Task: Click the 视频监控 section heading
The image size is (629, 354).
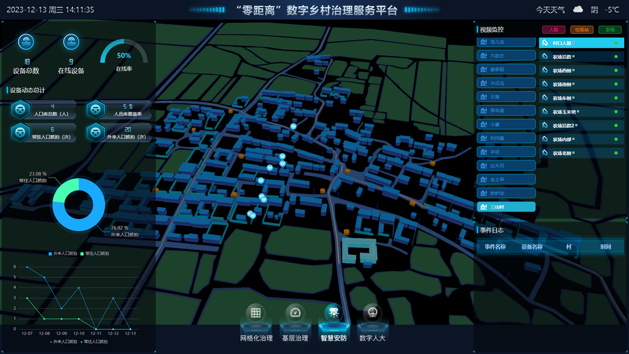Action: click(492, 29)
